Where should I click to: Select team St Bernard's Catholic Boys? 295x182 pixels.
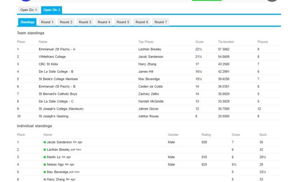[58, 94]
